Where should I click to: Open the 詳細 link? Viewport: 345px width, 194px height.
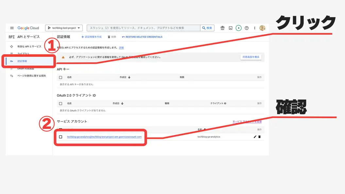pos(121,48)
